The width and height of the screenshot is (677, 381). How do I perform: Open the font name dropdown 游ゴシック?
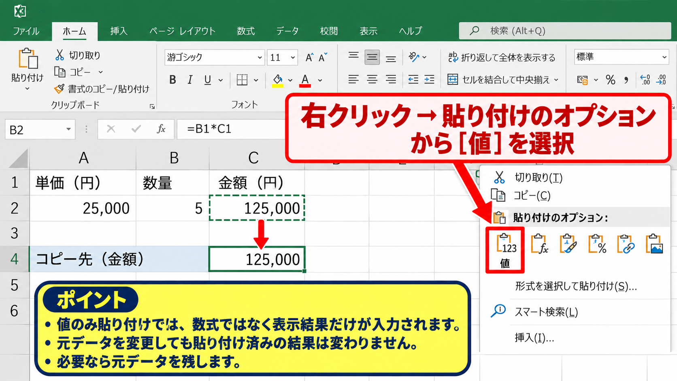coord(260,57)
